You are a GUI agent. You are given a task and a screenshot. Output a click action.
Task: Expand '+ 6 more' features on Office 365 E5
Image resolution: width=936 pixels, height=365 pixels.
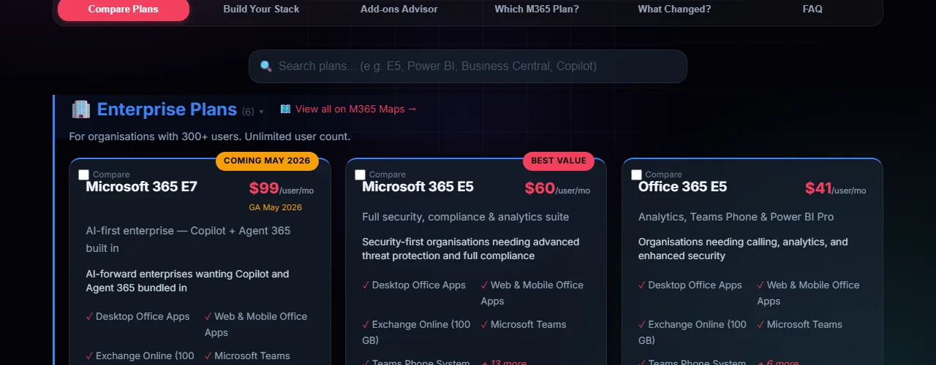click(778, 363)
